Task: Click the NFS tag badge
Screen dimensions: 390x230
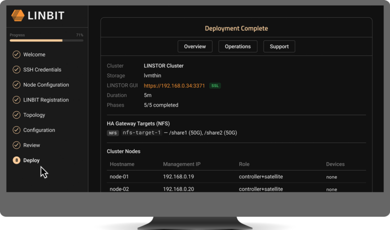Action: tap(113, 133)
